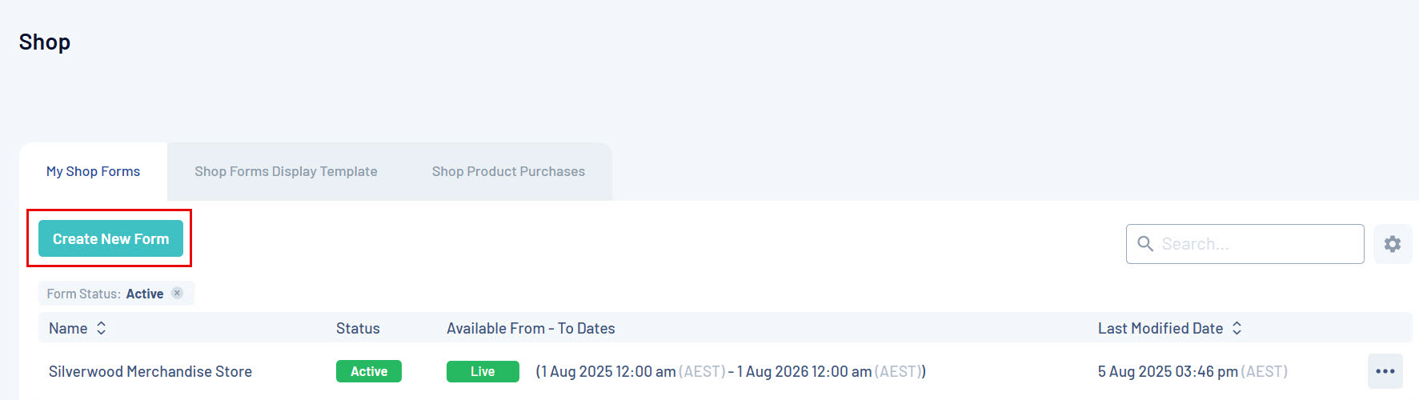1419x400 pixels.
Task: Open table settings gear icon
Action: click(1392, 244)
